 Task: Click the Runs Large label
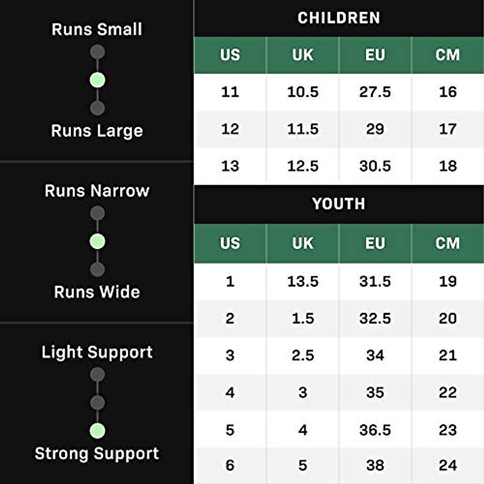tap(97, 131)
